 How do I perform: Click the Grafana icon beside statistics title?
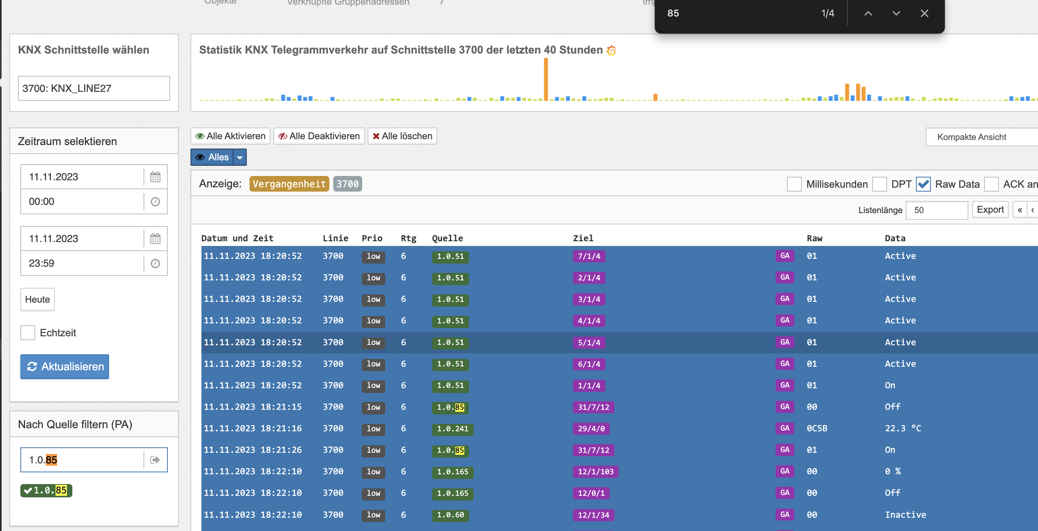[x=611, y=50]
